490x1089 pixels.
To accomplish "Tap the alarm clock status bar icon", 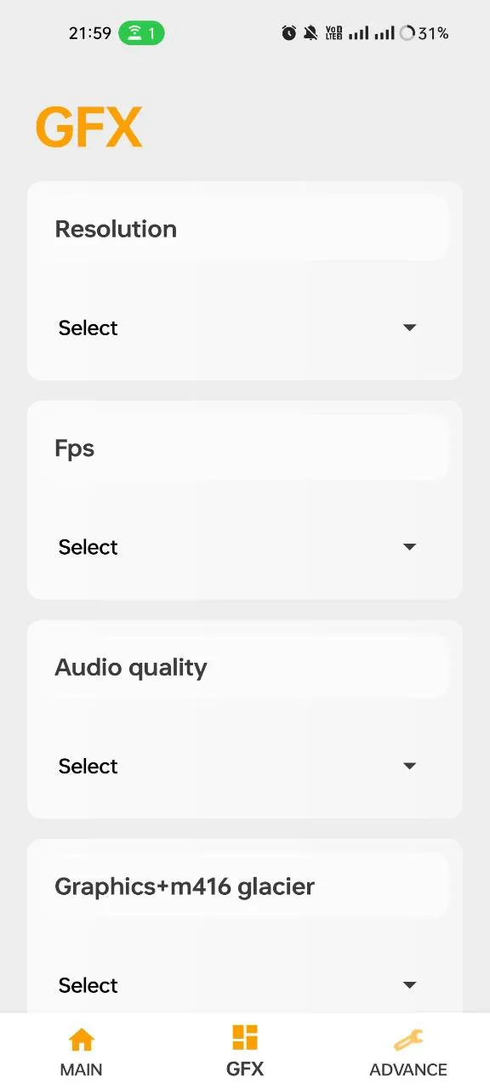I will (x=289, y=32).
